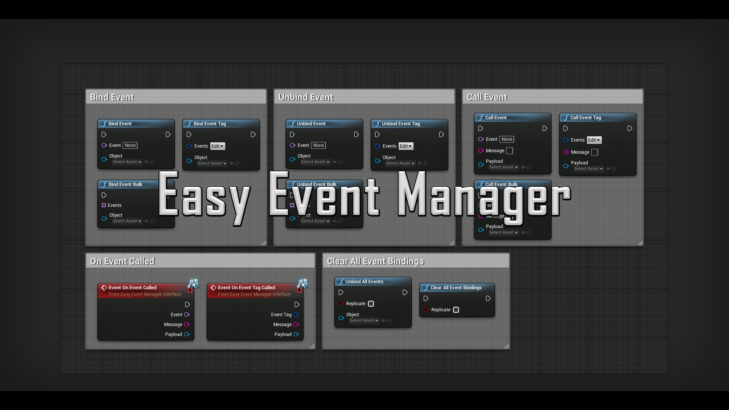Click the Event pin on Bind Event node
The height and width of the screenshot is (410, 729).
(x=104, y=145)
